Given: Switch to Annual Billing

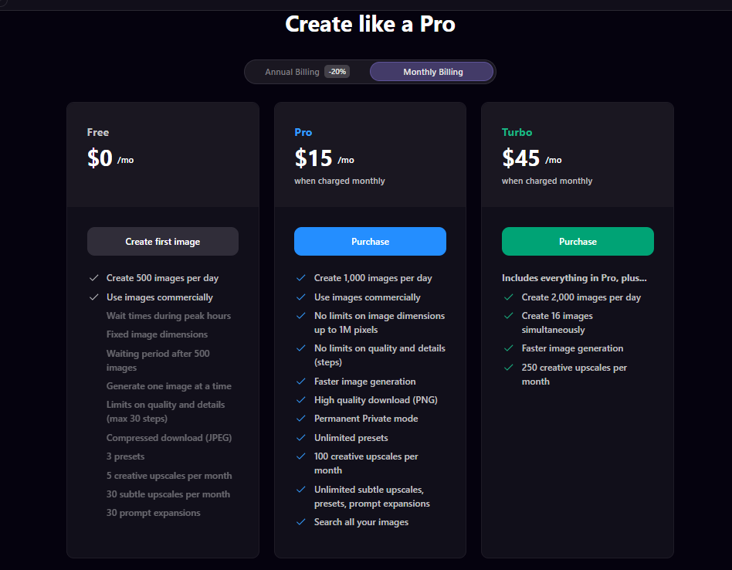Looking at the screenshot, I should pos(293,71).
